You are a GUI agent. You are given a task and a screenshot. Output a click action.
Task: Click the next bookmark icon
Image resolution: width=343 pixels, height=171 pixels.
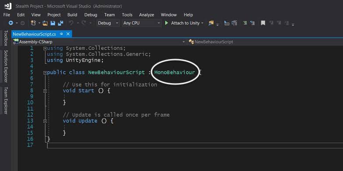coord(279,23)
